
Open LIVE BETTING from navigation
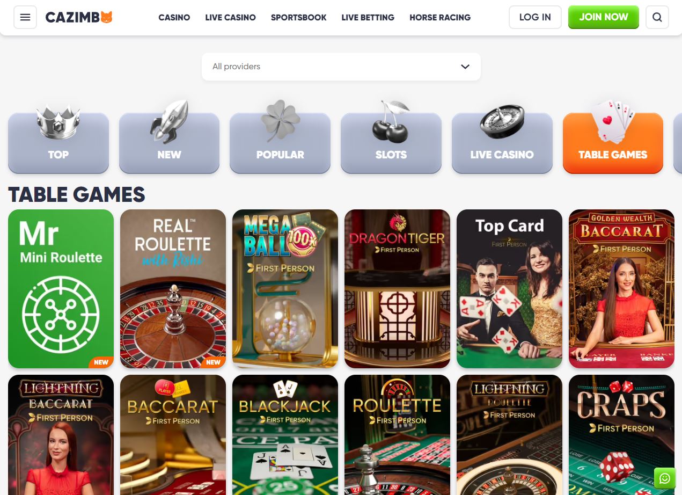(x=368, y=17)
